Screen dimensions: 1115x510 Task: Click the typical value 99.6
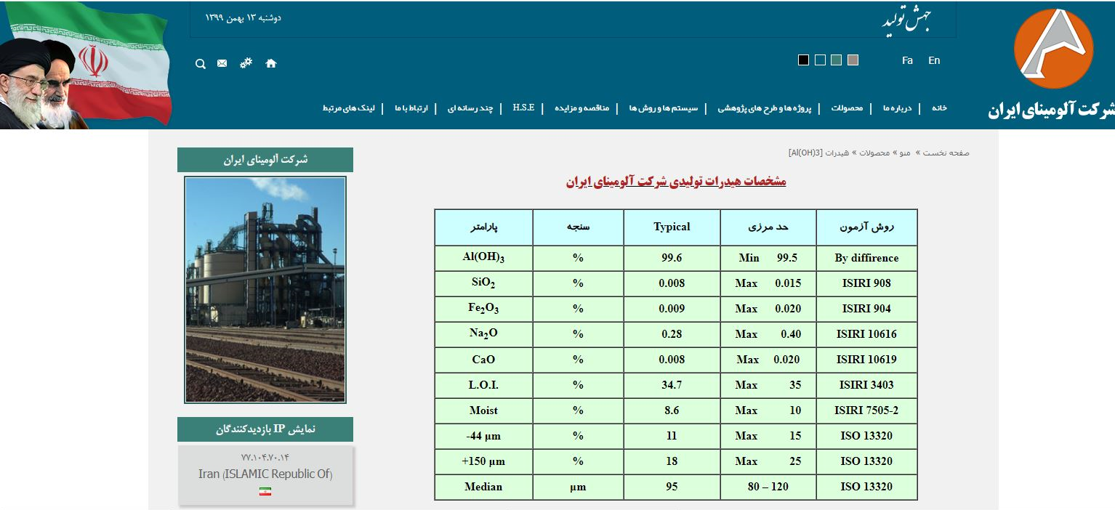pyautogui.click(x=672, y=258)
